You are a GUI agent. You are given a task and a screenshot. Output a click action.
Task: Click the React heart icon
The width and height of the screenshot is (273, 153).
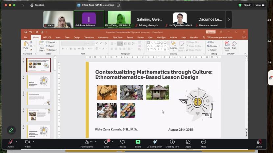point(123,142)
